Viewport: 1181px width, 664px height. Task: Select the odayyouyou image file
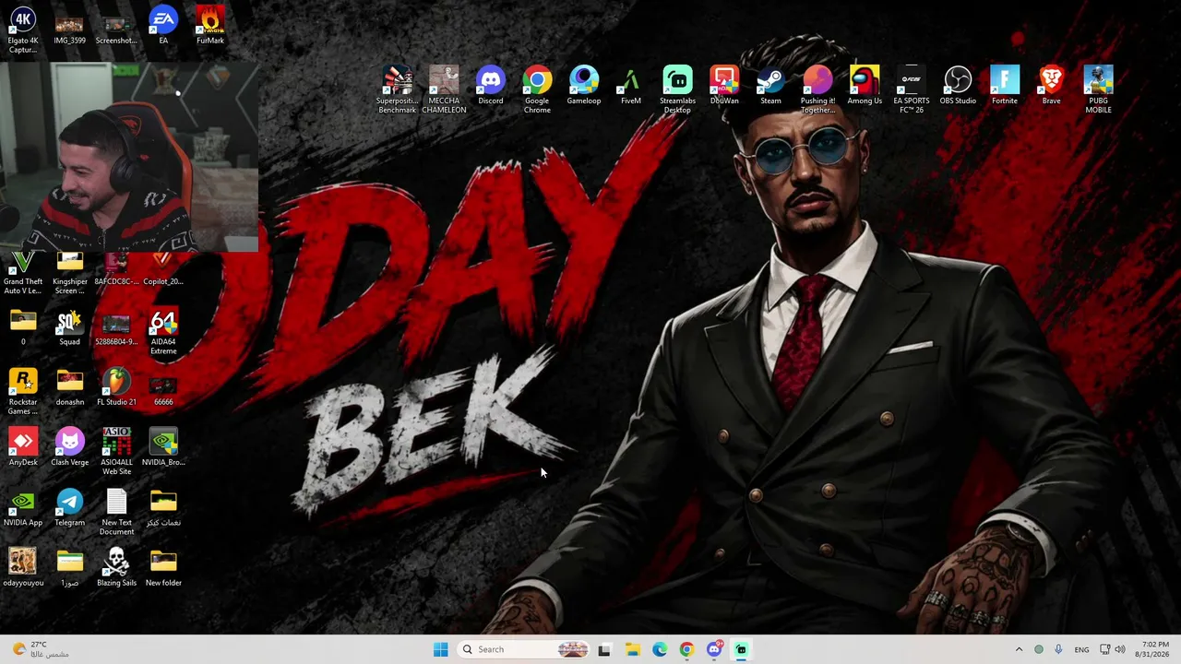point(23,567)
